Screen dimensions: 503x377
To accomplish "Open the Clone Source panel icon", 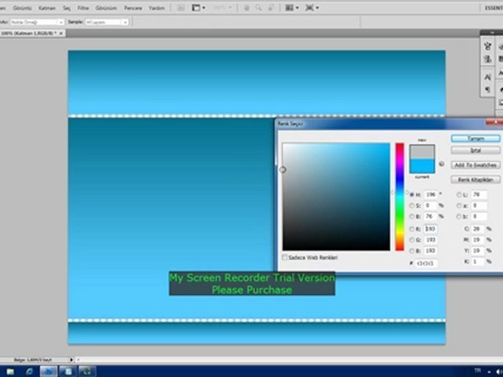I will (488, 59).
